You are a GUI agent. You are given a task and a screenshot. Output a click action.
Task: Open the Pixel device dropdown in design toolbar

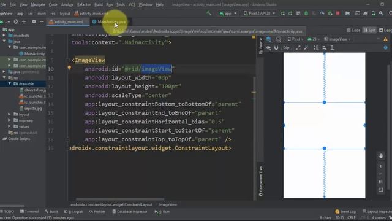[x=295, y=39]
